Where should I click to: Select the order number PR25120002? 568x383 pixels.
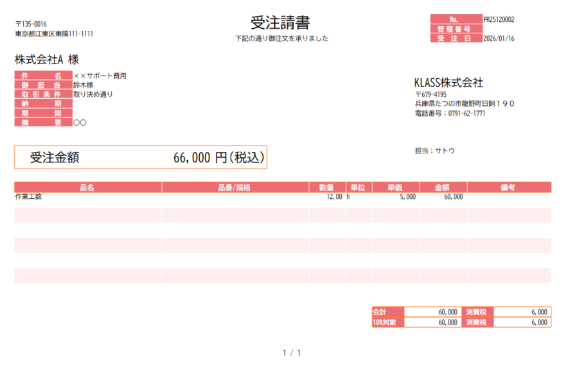click(498, 20)
